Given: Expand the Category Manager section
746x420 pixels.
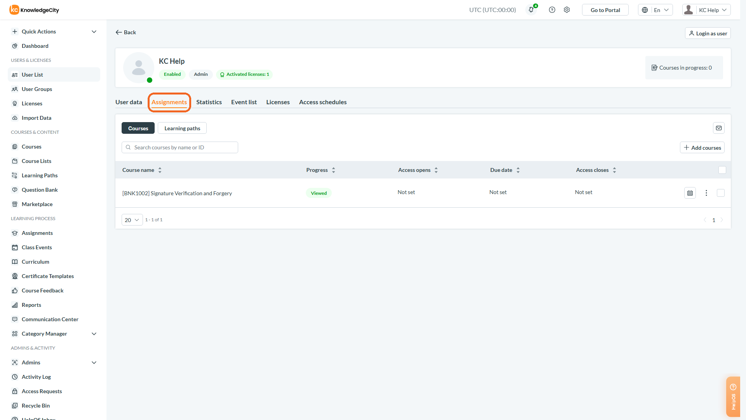Looking at the screenshot, I should (54, 334).
